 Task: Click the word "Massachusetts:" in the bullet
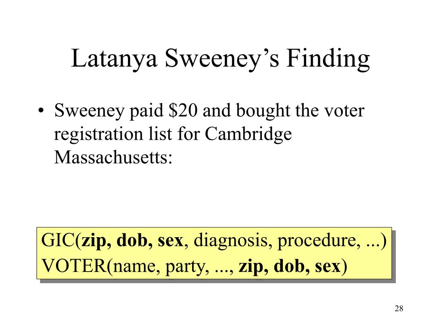click(x=113, y=157)
